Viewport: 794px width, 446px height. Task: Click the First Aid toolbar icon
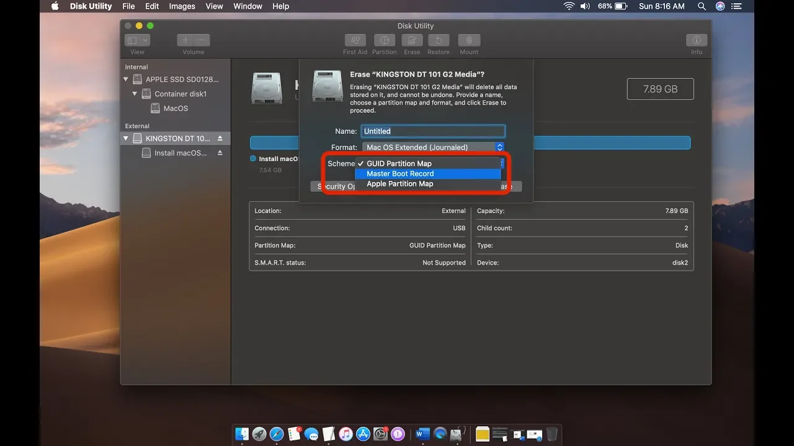355,40
